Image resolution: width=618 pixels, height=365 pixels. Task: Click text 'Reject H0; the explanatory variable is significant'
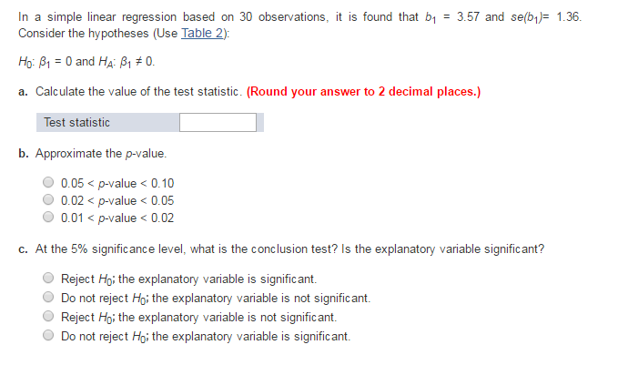188,279
